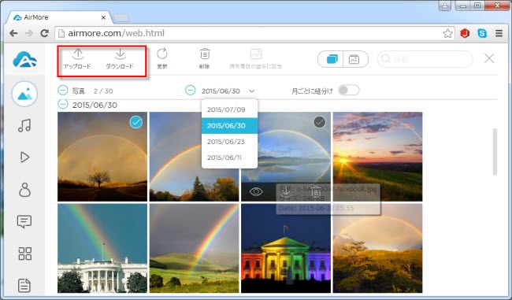
Task: Refresh the photo list with 更新 icon
Action: pyautogui.click(x=162, y=59)
